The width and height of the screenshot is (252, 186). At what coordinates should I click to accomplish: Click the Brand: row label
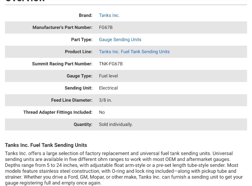[x=85, y=15]
